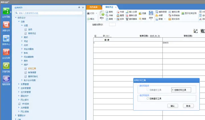Open the 业务导航 sidebar icon
205x120 pixels.
point(6,11)
